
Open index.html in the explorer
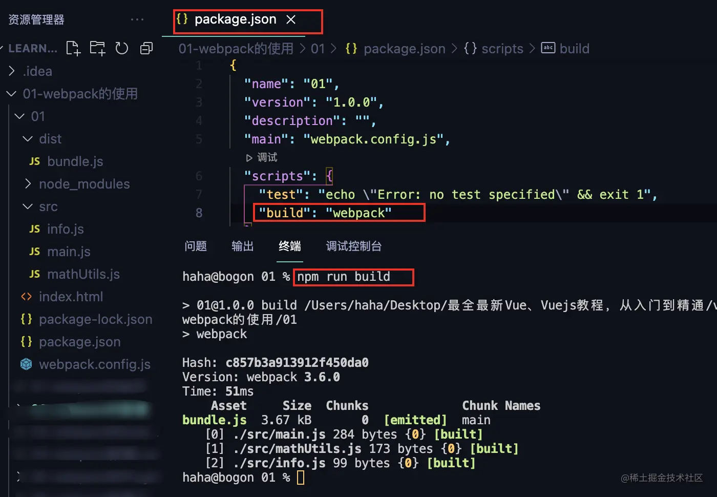point(71,297)
